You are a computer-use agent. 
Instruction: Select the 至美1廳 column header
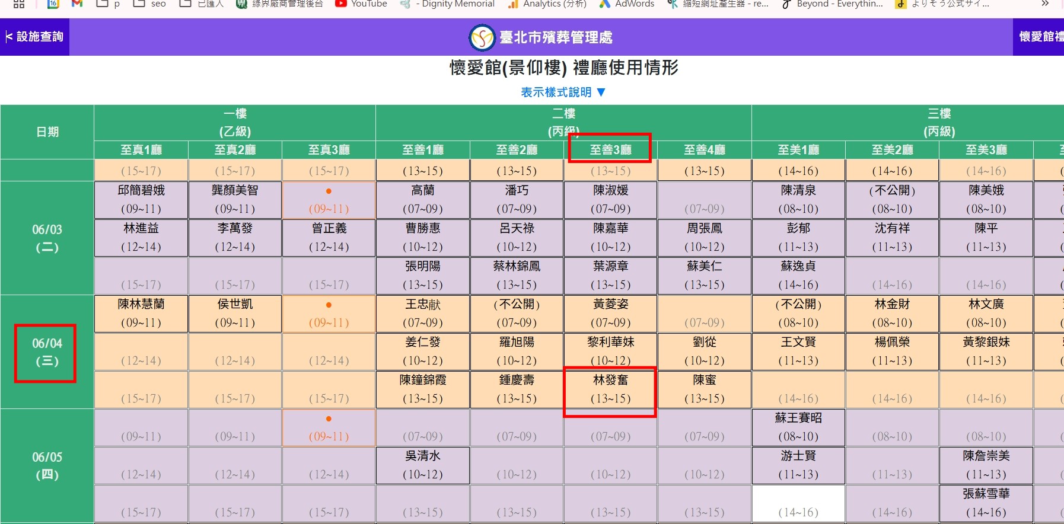point(798,150)
